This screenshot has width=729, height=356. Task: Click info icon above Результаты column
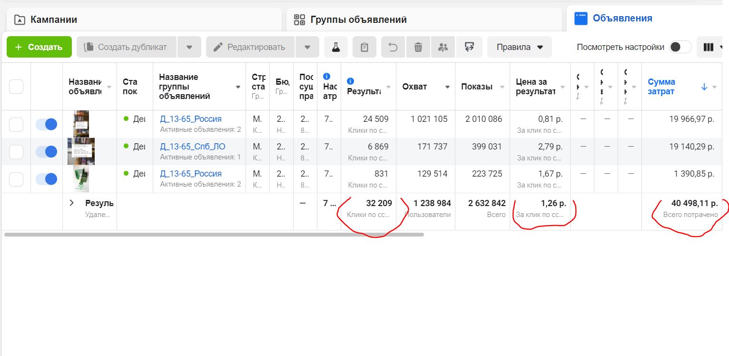[351, 81]
